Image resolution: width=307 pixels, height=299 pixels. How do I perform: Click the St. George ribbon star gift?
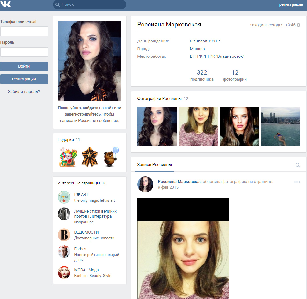click(90, 157)
